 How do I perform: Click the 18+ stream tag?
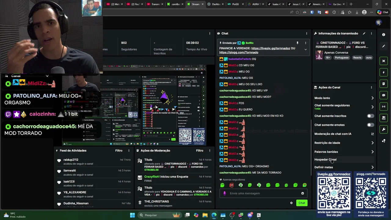point(328,58)
